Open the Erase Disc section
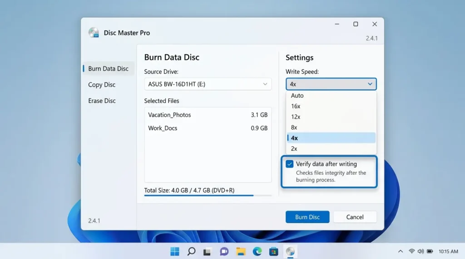The height and width of the screenshot is (259, 465). 102,101
